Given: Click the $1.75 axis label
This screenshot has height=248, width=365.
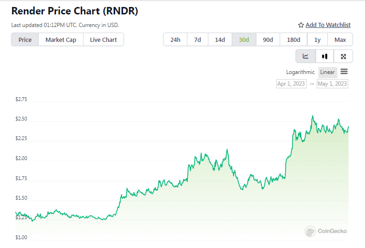Looking at the screenshot, I should coord(21,178).
